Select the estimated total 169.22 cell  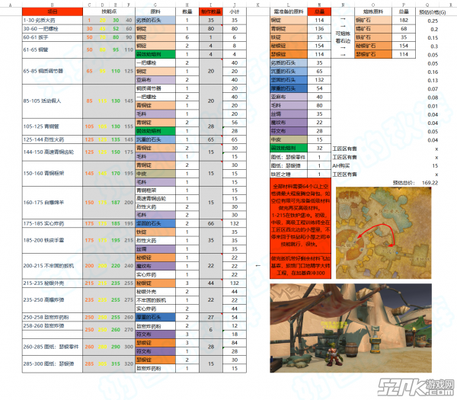click(431, 183)
